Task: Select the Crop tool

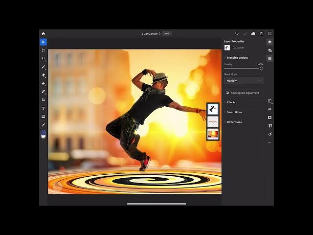Action: [x=43, y=100]
